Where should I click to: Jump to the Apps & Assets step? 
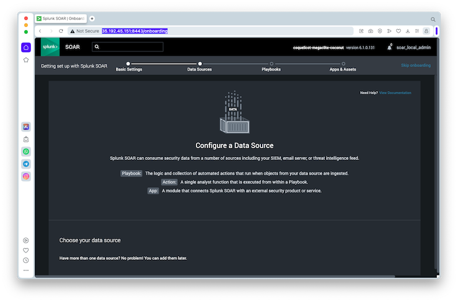[x=343, y=66]
